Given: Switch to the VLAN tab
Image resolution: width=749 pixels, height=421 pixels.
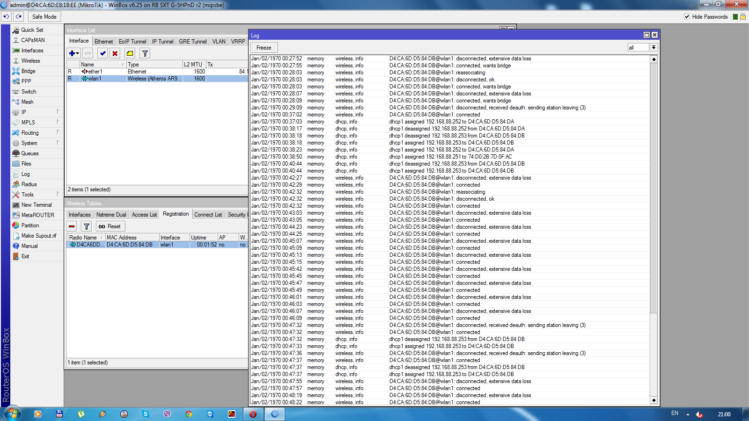Looking at the screenshot, I should (x=219, y=42).
